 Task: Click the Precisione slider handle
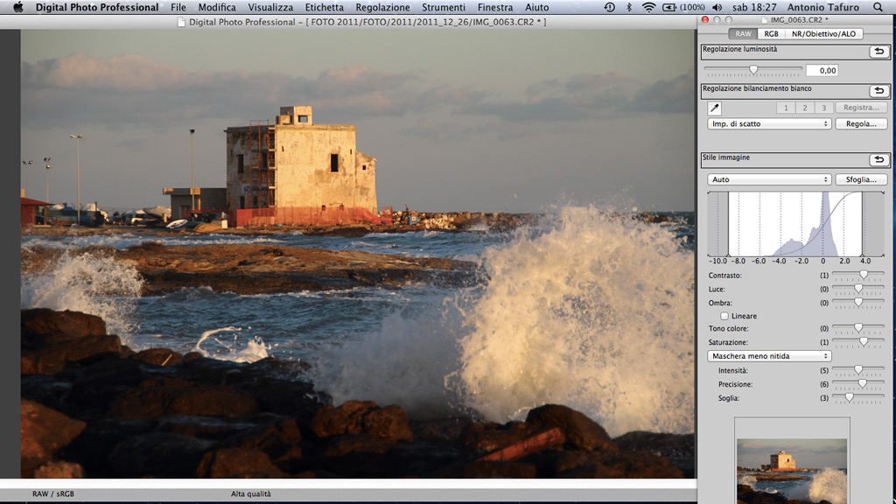point(862,384)
